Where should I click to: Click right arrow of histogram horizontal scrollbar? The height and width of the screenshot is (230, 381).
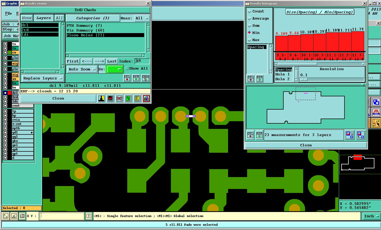point(363,64)
